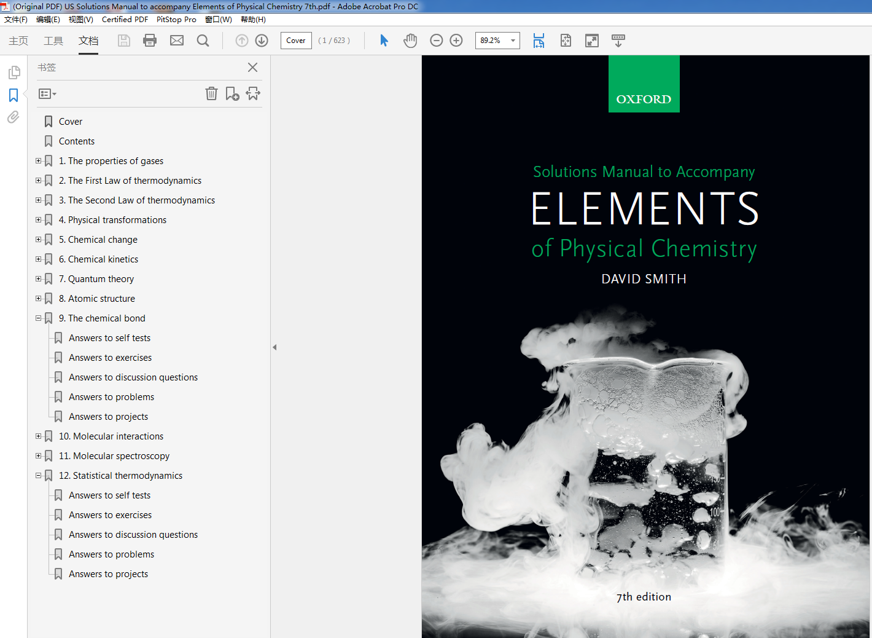Viewport: 872px width, 638px height.
Task: Open chapter 9 Answers to exercises
Action: [110, 358]
